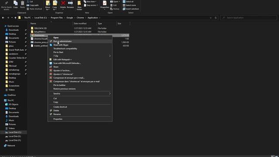Click Local Disk (C:) in the address breadcrumb
The width and height of the screenshot is (279, 157).
click(41, 18)
